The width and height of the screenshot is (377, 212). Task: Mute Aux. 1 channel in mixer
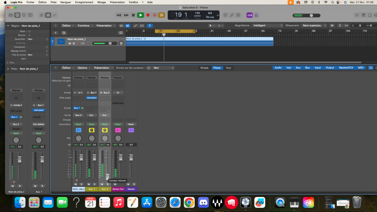(x=89, y=184)
